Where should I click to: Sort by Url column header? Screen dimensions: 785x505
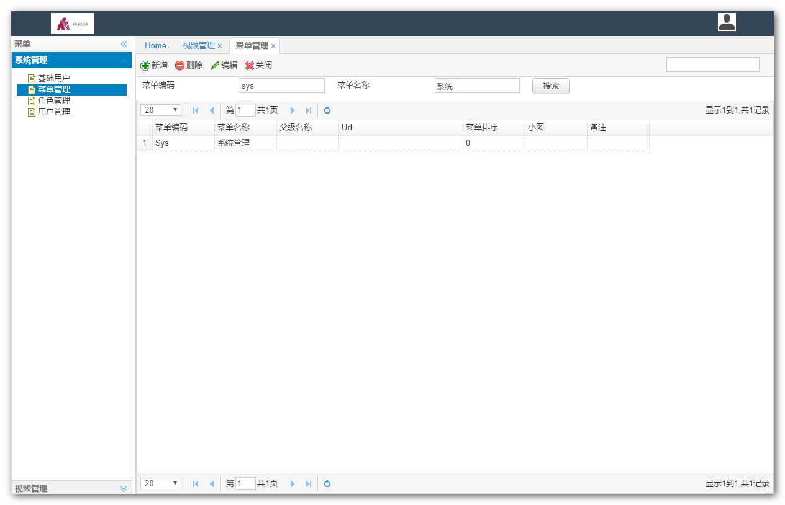tap(401, 128)
